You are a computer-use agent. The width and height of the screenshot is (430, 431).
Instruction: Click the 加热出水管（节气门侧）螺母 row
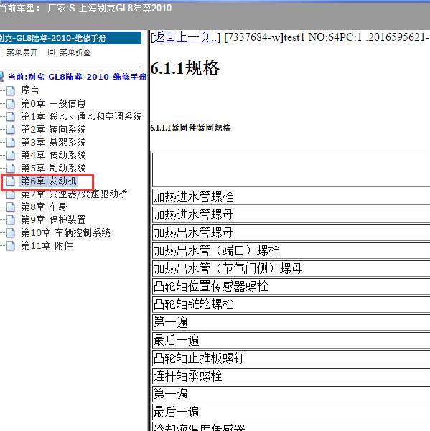tap(291, 268)
